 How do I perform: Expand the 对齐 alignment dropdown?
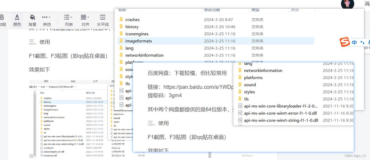coord(85,20)
